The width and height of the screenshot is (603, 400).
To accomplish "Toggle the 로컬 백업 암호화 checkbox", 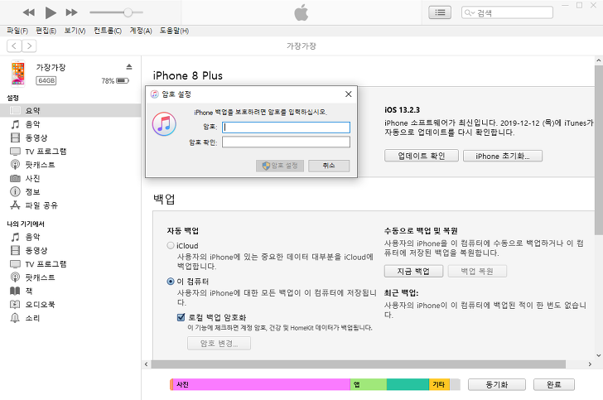I will [x=181, y=317].
